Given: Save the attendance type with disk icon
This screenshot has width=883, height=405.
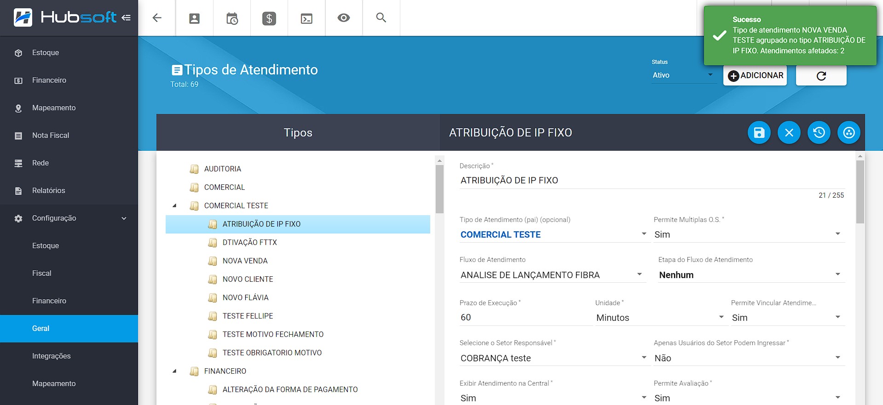Looking at the screenshot, I should click(x=759, y=133).
